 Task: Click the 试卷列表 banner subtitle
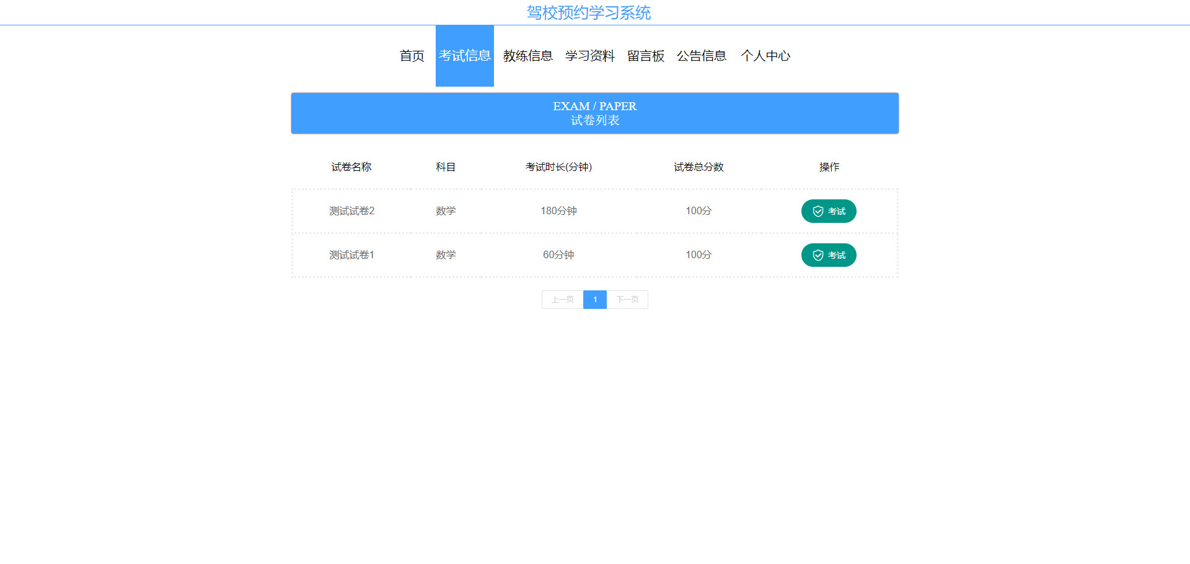595,121
